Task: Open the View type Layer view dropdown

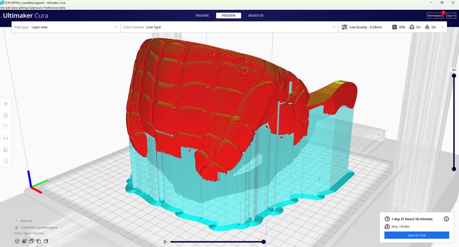Action: [x=66, y=27]
